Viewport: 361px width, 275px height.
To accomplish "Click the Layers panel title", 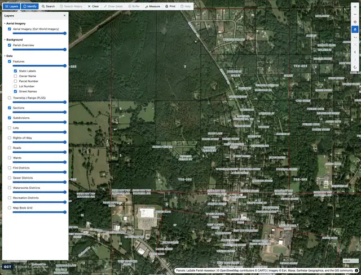I will point(9,16).
